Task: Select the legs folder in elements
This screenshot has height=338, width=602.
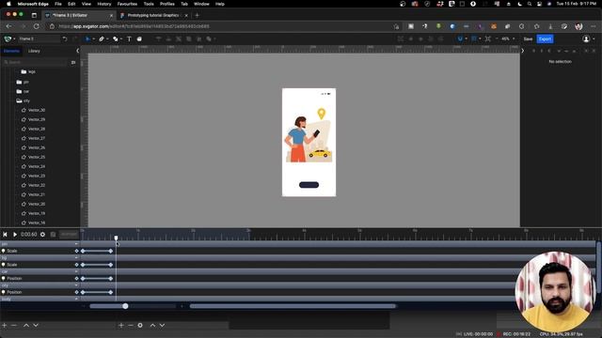Action: [x=28, y=71]
